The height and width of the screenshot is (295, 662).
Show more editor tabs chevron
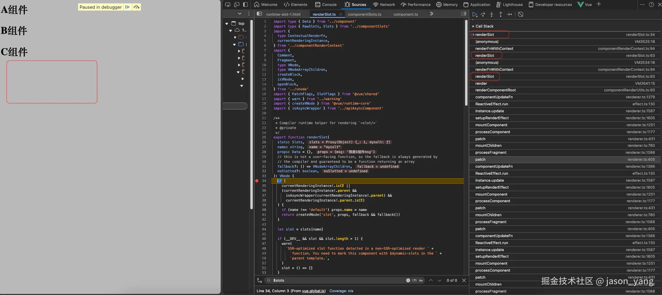[x=431, y=14]
